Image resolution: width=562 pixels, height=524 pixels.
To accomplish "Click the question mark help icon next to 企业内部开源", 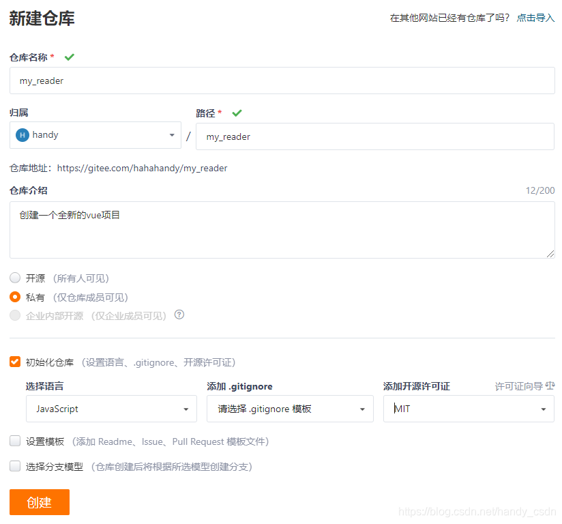I will (179, 315).
